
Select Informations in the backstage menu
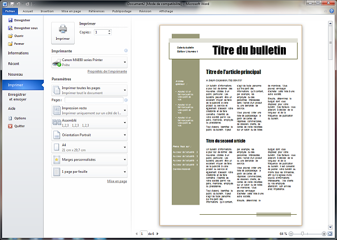tap(19, 53)
